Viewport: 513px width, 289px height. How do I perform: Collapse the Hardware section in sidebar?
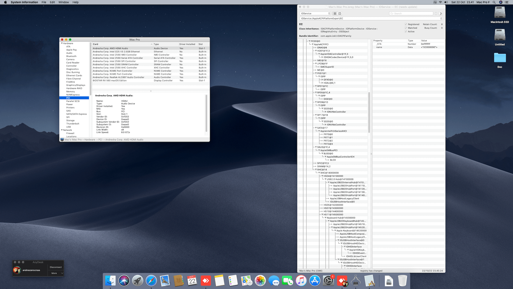coord(62,43)
